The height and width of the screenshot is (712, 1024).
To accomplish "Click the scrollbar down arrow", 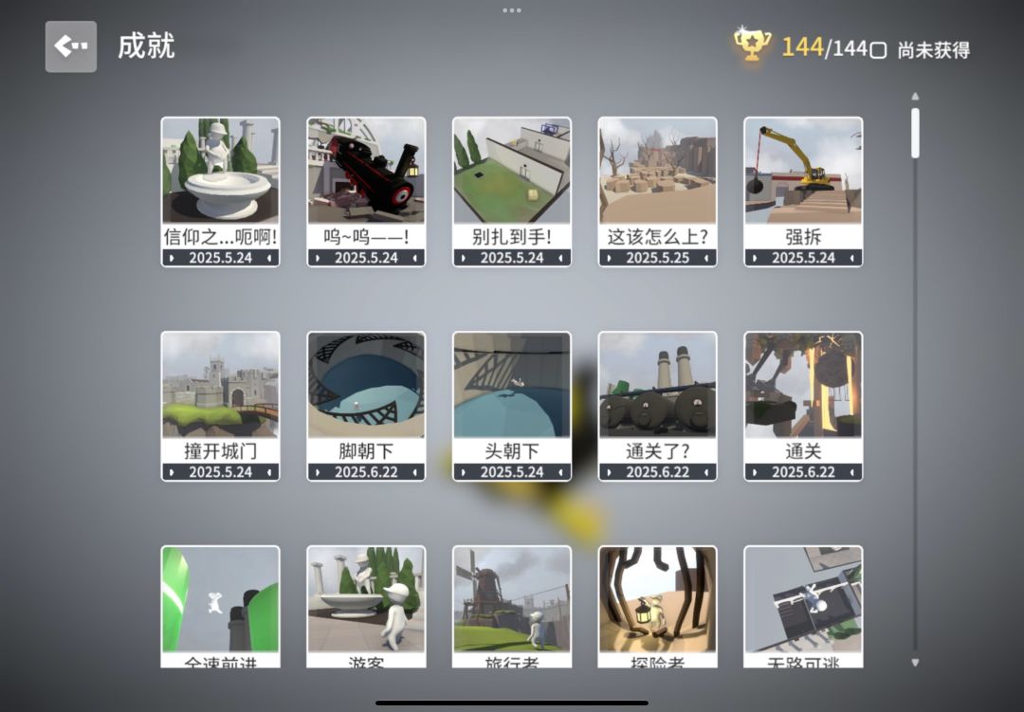I will (x=916, y=663).
